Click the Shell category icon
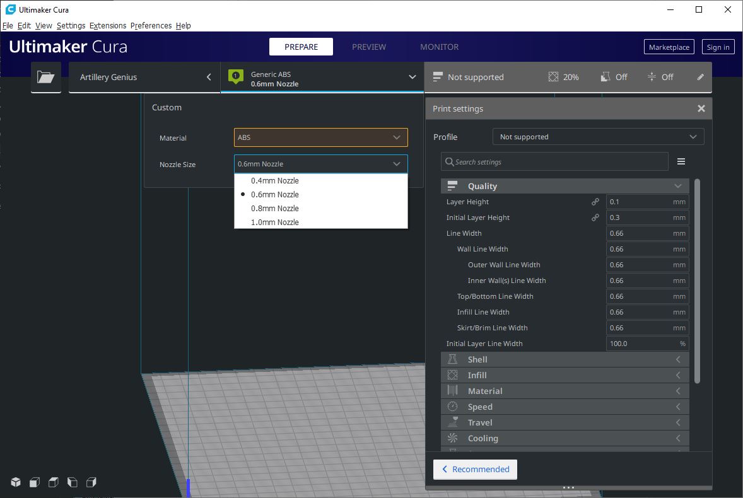This screenshot has width=743, height=498. [x=452, y=359]
